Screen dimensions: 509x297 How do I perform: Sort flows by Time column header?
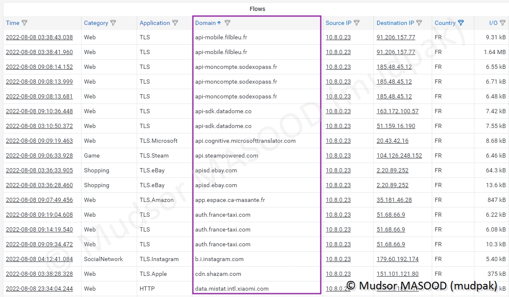13,23
